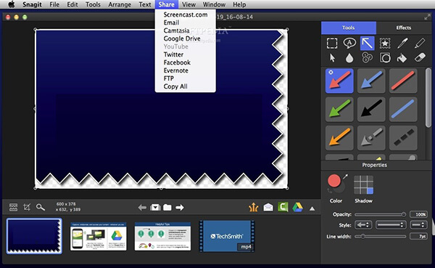Open the Shadow direction picker

[x=363, y=185]
